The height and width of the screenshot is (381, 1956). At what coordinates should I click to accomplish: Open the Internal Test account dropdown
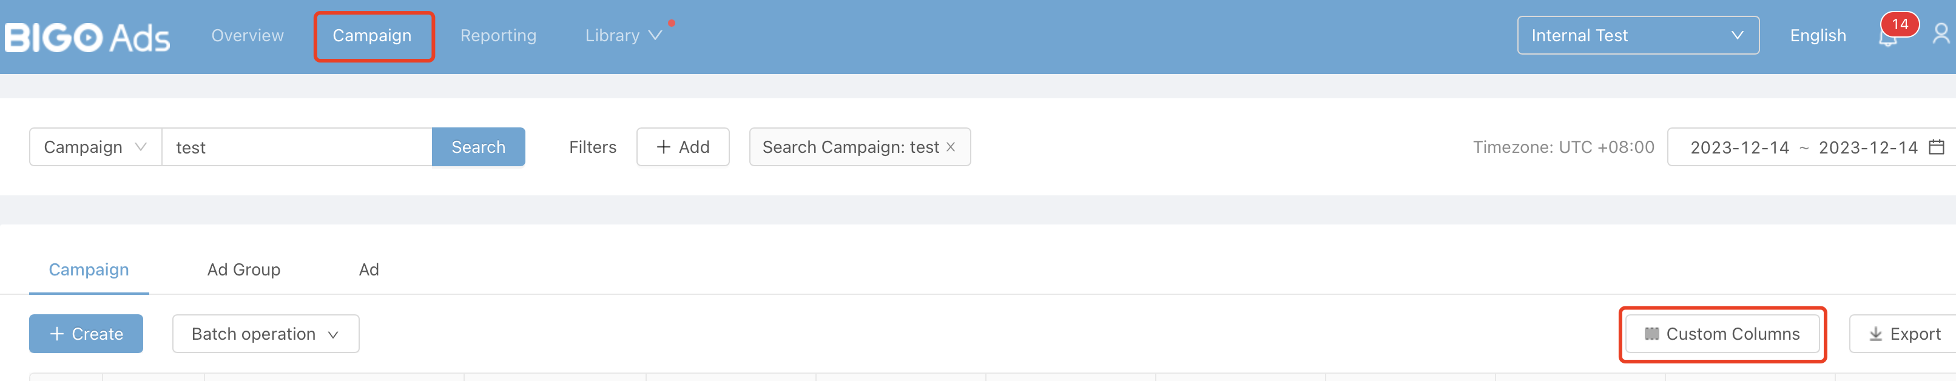click(x=1637, y=36)
